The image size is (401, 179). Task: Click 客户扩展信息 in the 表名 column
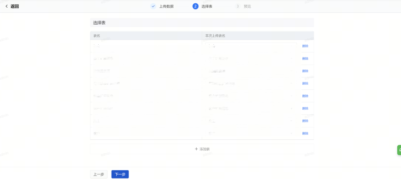103,109
